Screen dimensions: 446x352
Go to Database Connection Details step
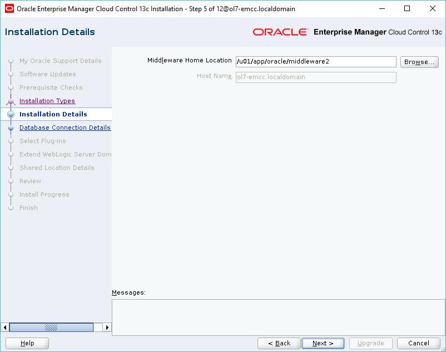pyautogui.click(x=65, y=128)
